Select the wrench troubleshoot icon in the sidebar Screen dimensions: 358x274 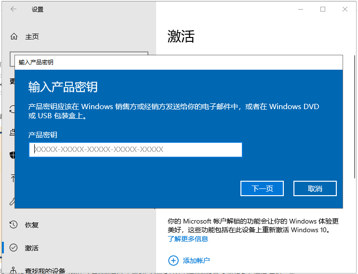click(x=13, y=201)
